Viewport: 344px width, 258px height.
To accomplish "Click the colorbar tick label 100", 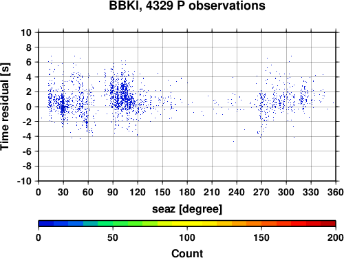I will pos(187,237).
